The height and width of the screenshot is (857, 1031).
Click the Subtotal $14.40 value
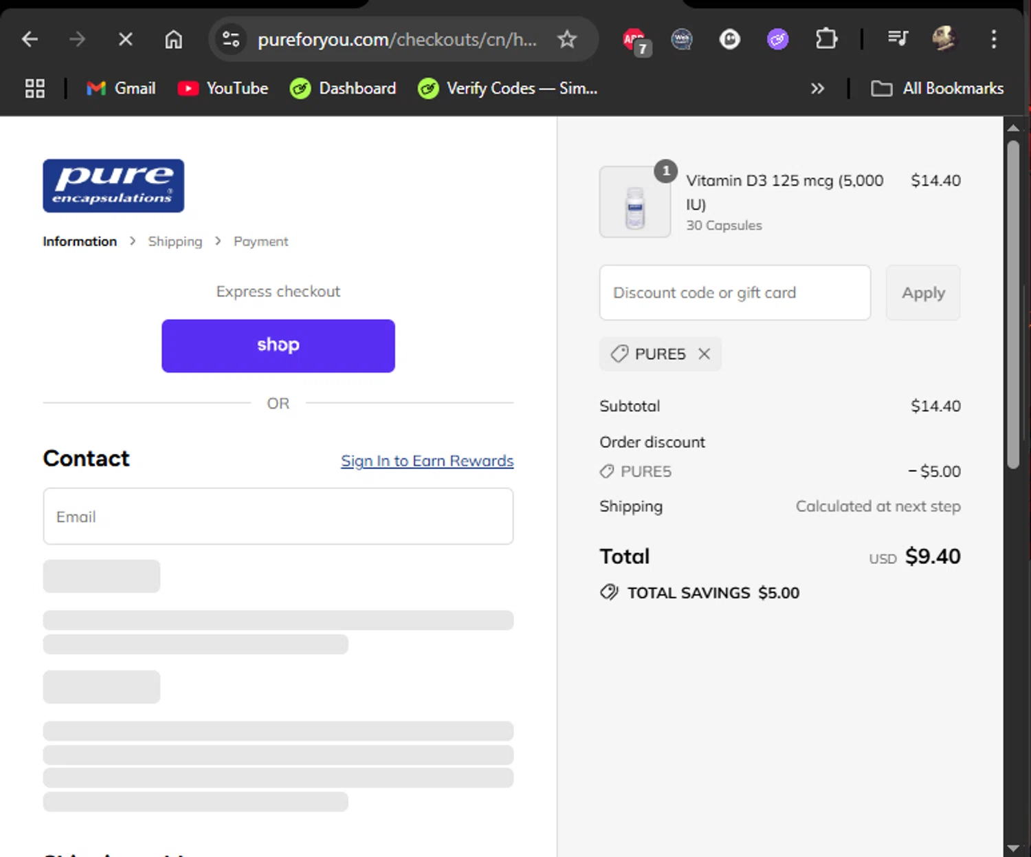pos(935,406)
